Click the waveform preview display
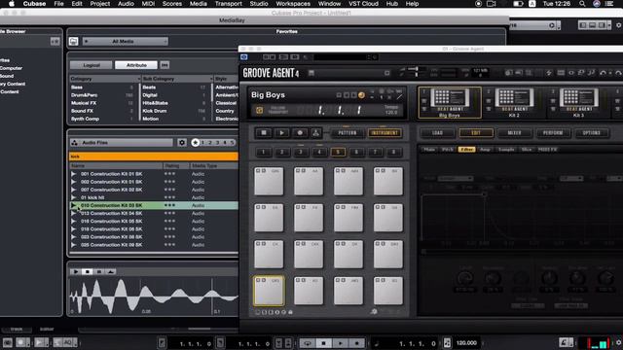Image resolution: width=623 pixels, height=350 pixels. click(154, 296)
